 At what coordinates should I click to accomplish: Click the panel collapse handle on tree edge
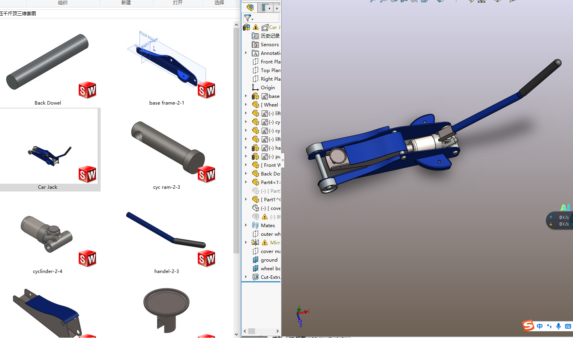(x=283, y=160)
